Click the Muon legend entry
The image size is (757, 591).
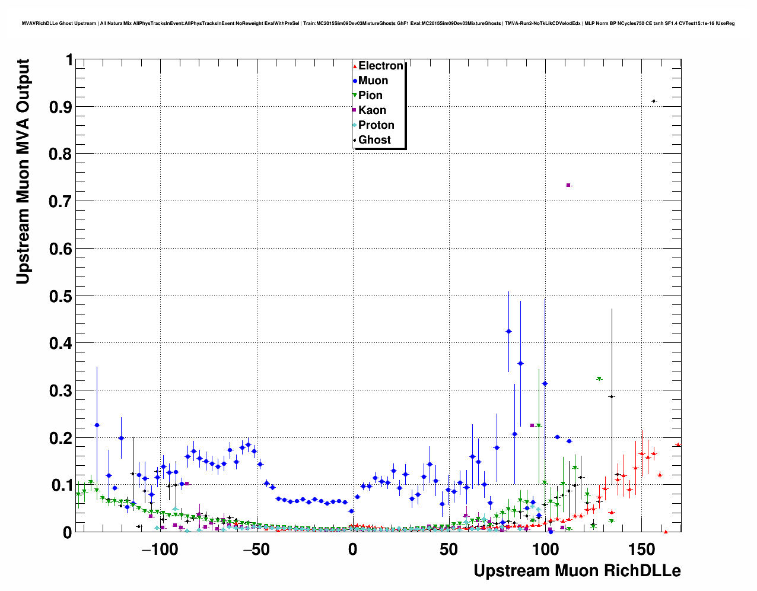point(371,81)
